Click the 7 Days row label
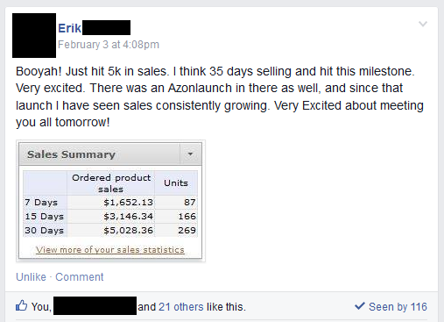This screenshot has height=322, width=444. point(41,202)
